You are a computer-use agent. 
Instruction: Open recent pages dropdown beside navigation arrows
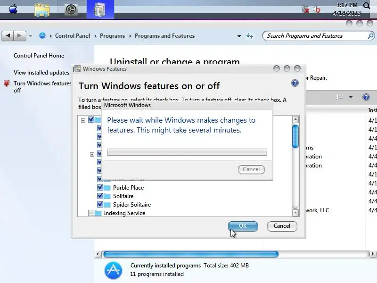(30, 36)
